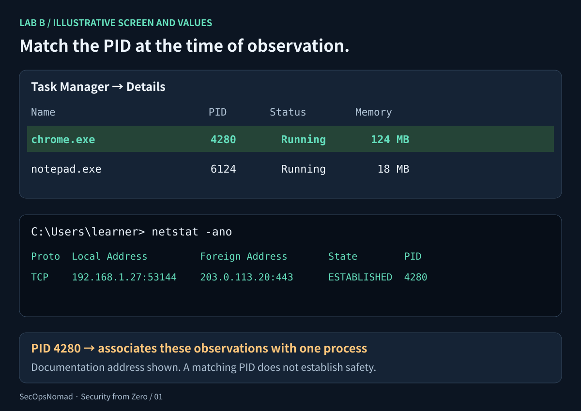Click the orange PID 4280 associates heading
The image size is (581, 411).
tap(199, 348)
